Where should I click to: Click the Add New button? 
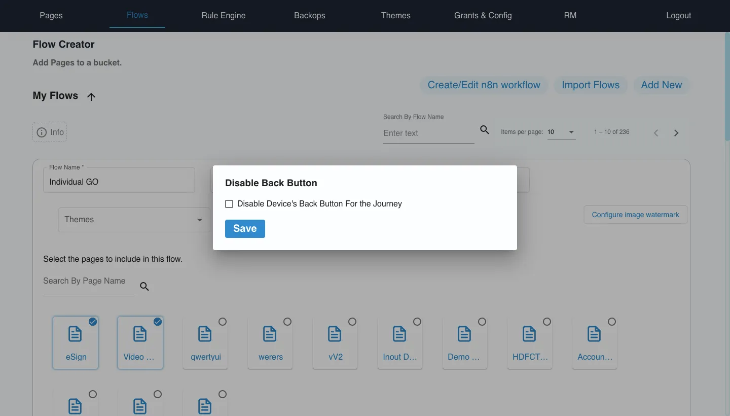[662, 85]
